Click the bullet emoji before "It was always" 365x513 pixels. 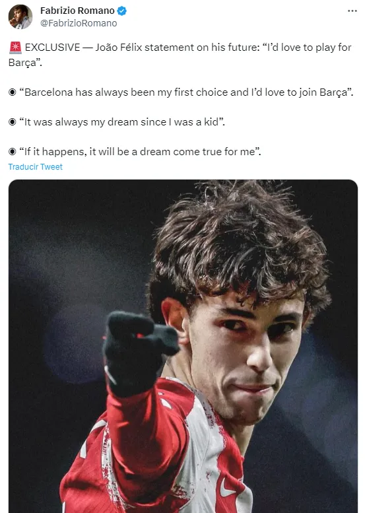point(12,122)
